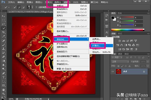Open the Character panel AI icon
Screen dimensions: 151x100
tap(107, 32)
